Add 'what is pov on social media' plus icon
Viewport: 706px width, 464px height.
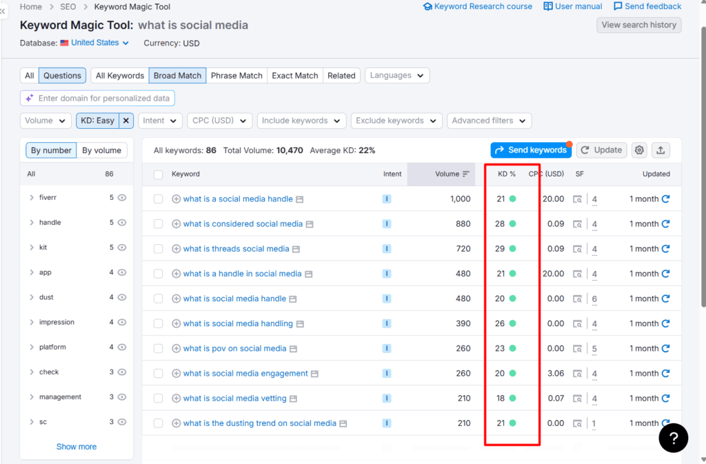tap(176, 348)
